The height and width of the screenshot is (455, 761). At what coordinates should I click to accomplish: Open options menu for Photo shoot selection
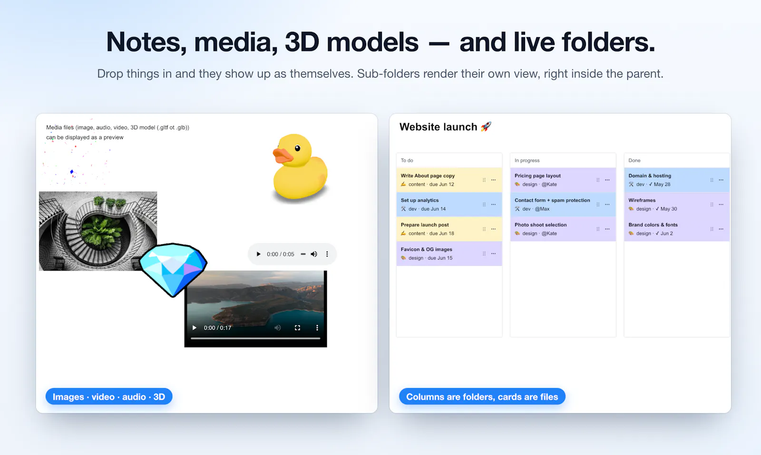point(607,229)
